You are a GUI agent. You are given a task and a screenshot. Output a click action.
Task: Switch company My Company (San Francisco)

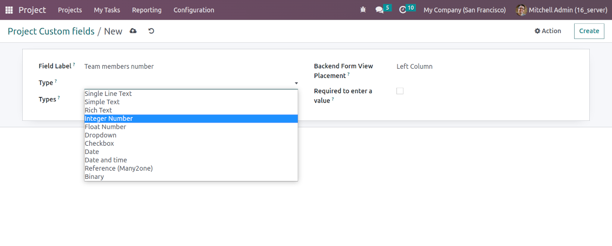point(464,10)
